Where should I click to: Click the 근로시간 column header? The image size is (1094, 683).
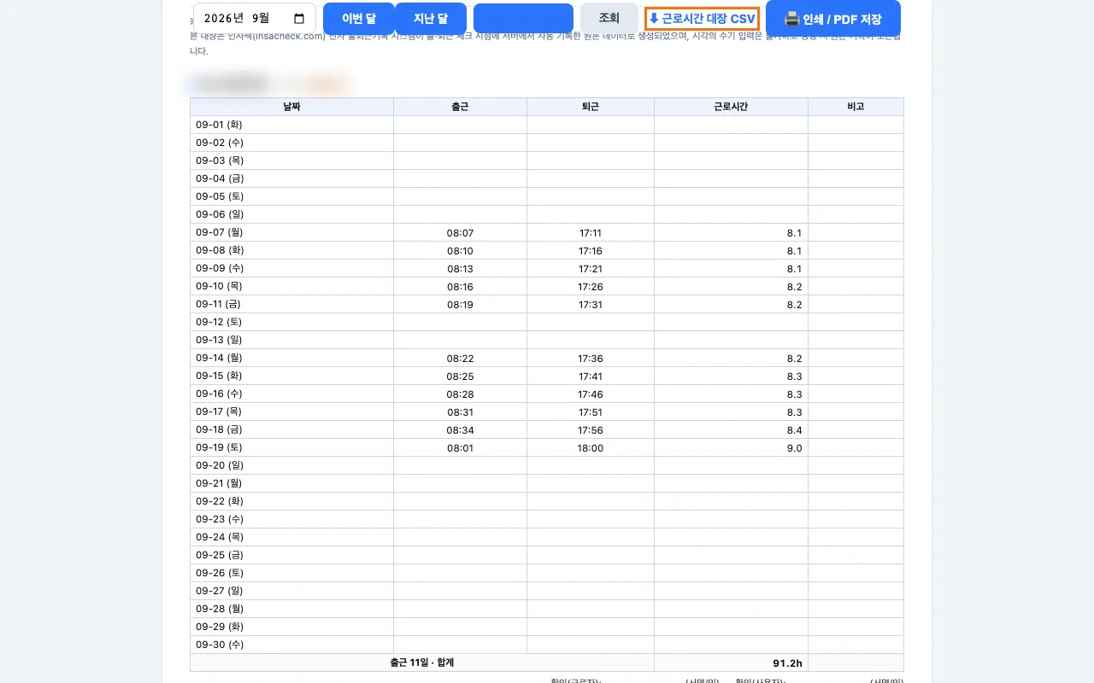[x=731, y=107]
